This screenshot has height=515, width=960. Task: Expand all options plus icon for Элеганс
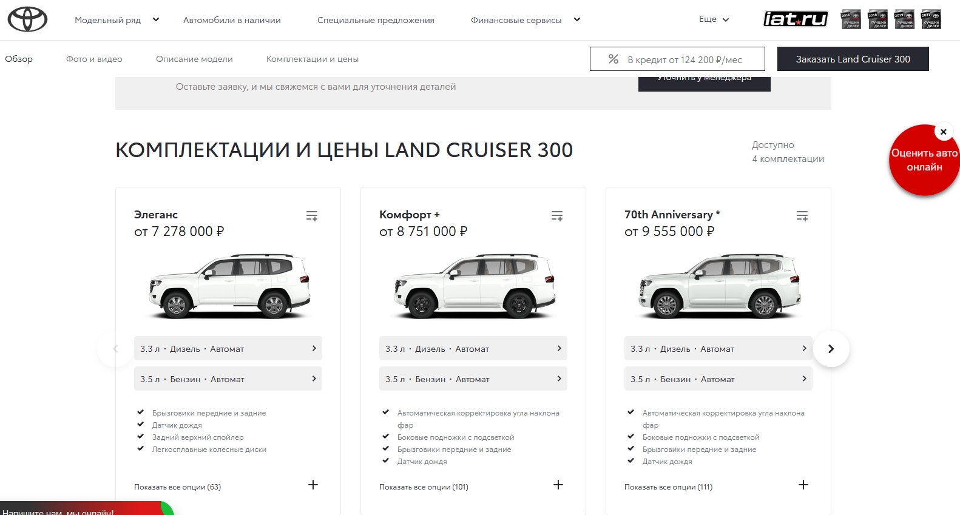click(313, 485)
